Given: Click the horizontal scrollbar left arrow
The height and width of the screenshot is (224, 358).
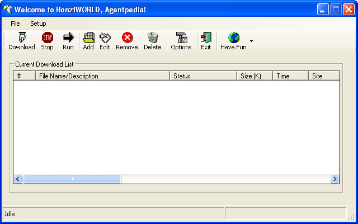Looking at the screenshot, I should 18,179.
